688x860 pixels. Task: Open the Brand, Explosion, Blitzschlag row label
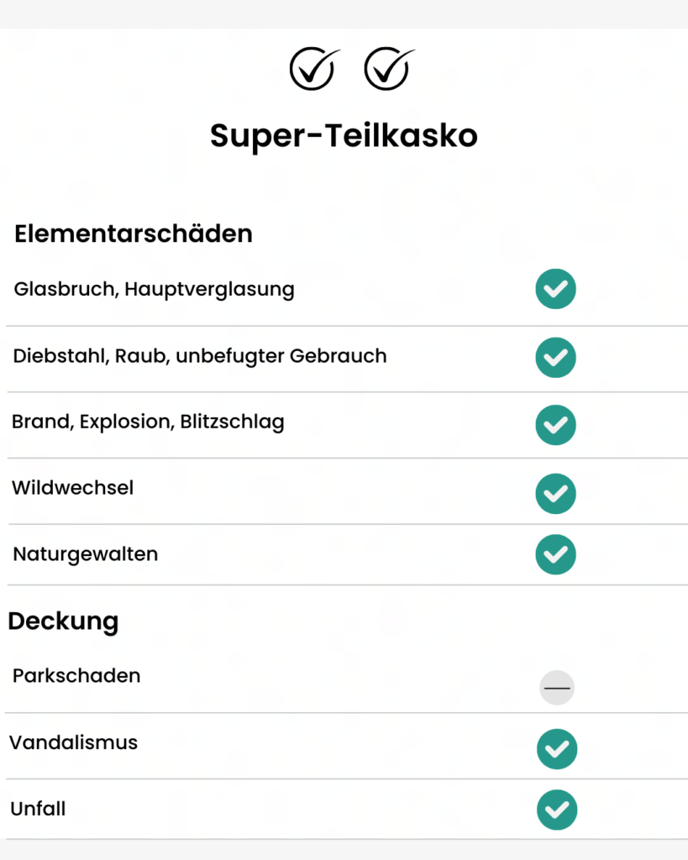[x=148, y=422]
